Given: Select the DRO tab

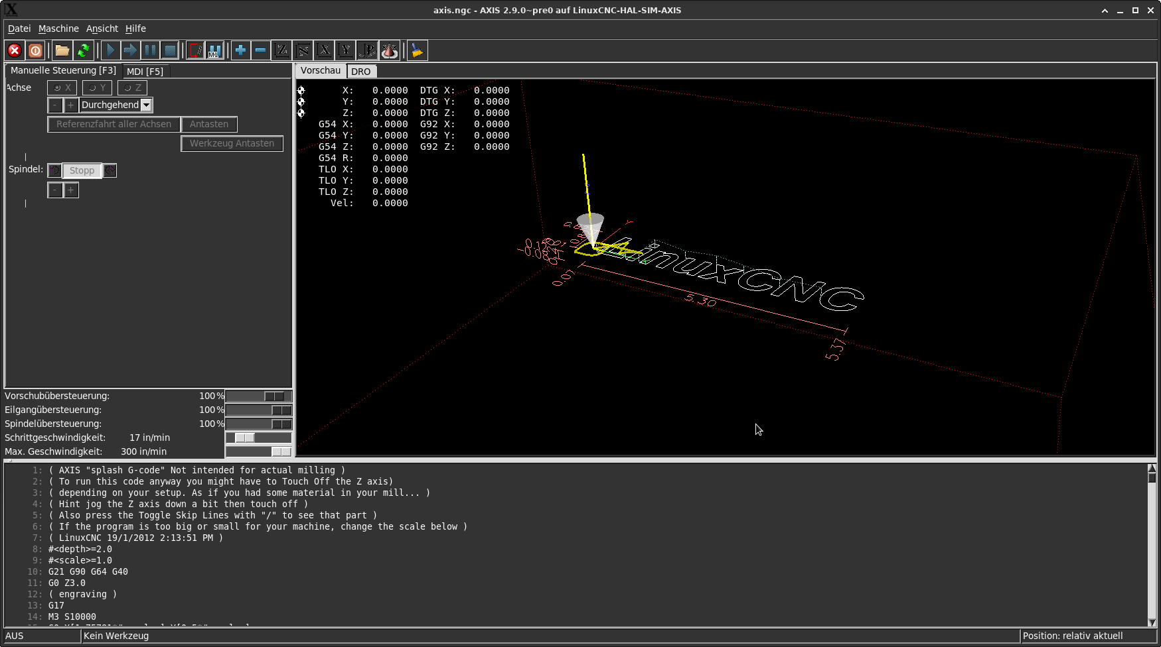Looking at the screenshot, I should pos(361,72).
